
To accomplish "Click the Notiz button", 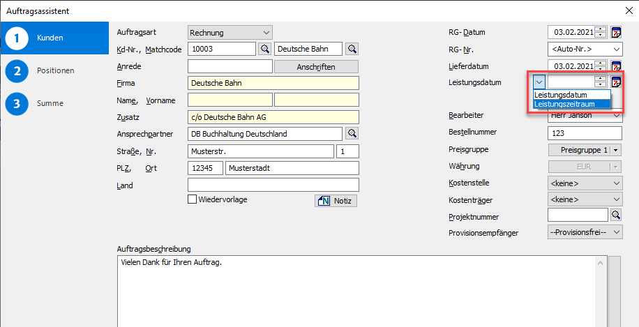I will click(x=336, y=201).
